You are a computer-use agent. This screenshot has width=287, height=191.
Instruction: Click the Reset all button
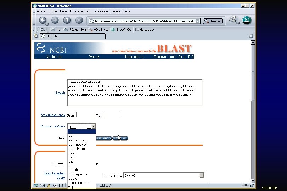[x=120, y=138]
